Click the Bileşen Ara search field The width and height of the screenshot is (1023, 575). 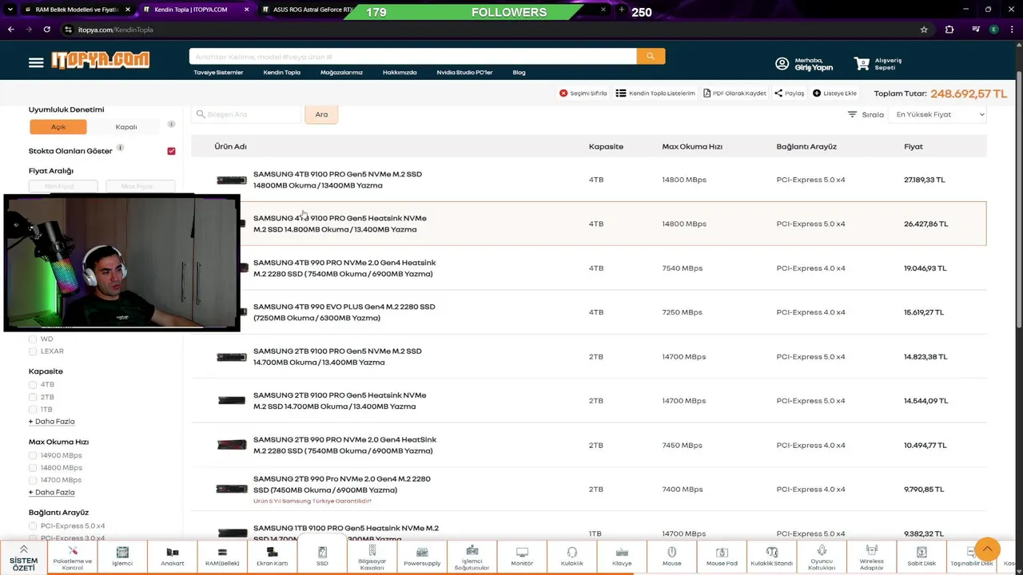[247, 114]
